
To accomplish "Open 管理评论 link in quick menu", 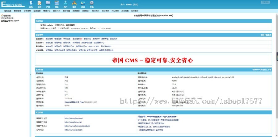I will tap(87, 39).
